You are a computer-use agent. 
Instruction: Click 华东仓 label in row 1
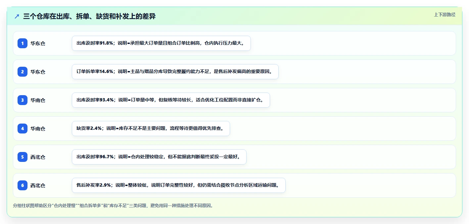(x=38, y=43)
